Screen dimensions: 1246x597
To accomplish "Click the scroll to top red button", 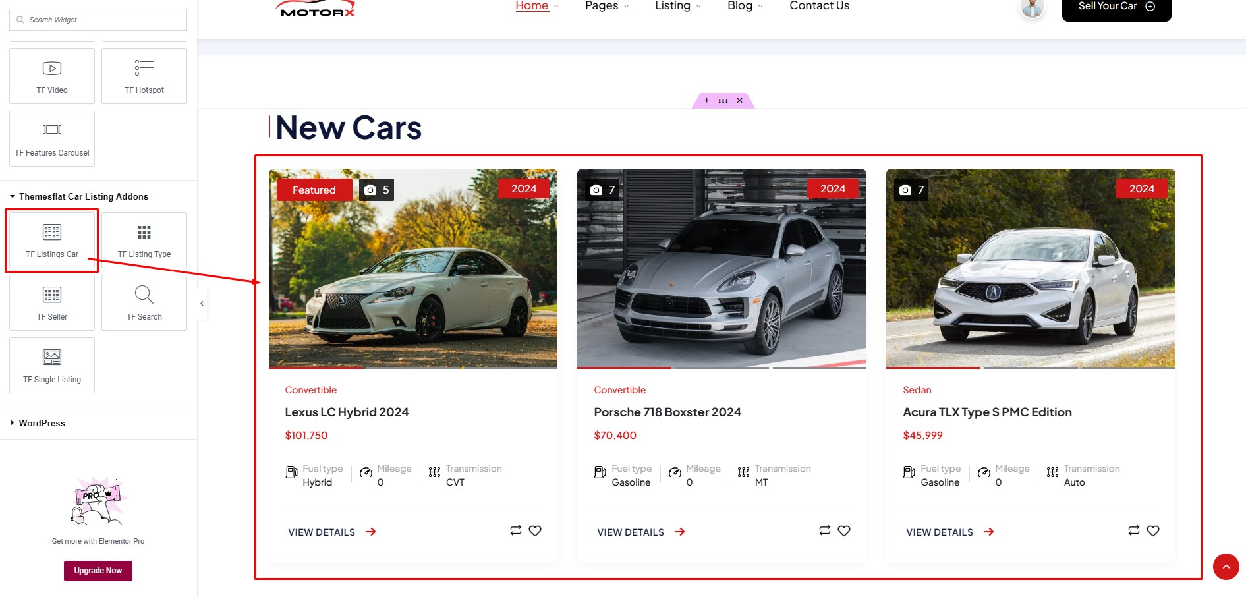I will (1226, 567).
